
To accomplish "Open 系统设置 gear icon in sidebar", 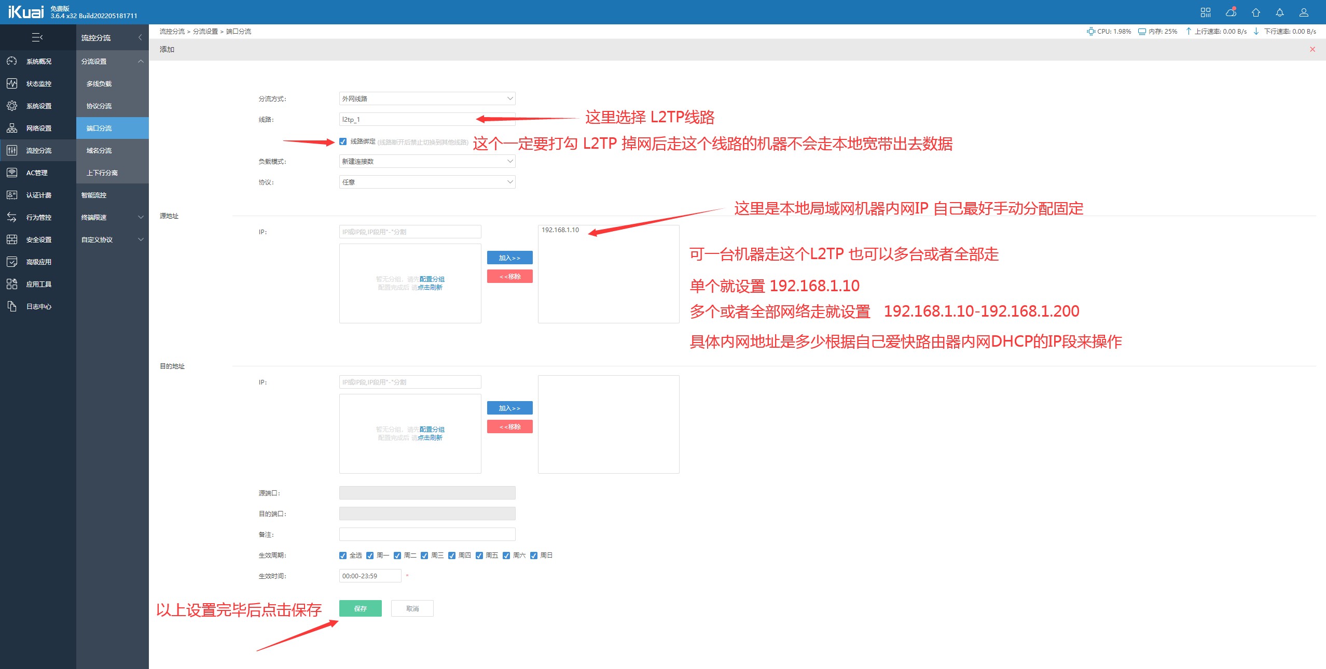I will coord(12,106).
